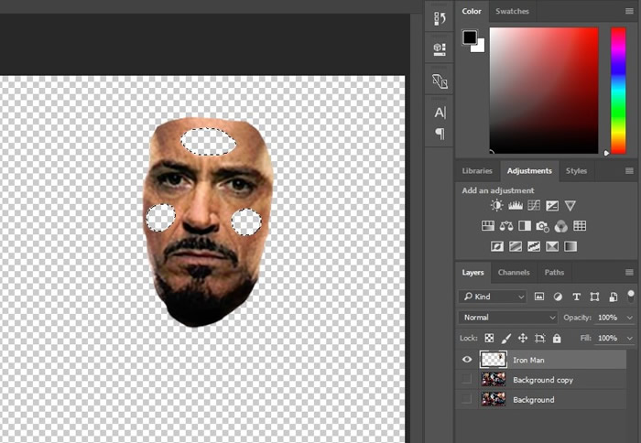Screen dimensions: 641x443
Task: Add an Exposure adjustment
Action: coord(552,205)
